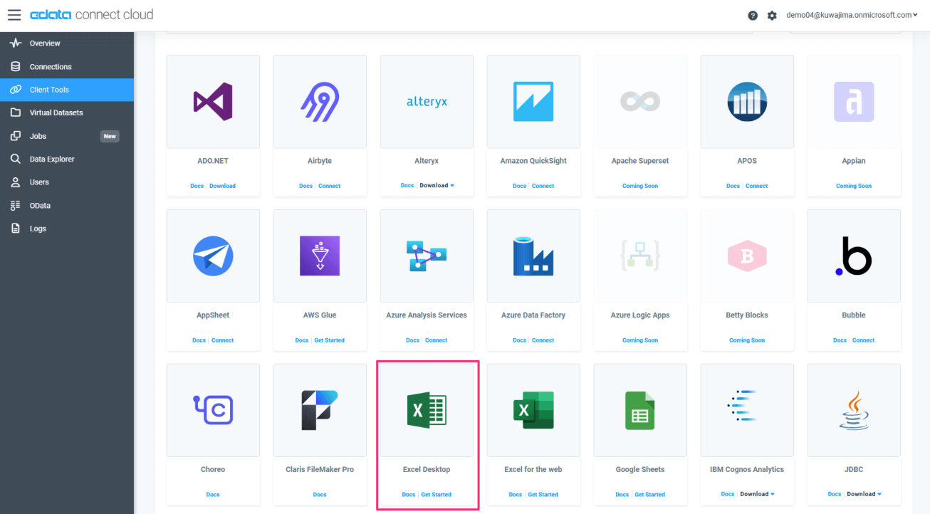Click Get Started under Excel Desktop
This screenshot has width=930, height=514.
pos(436,495)
